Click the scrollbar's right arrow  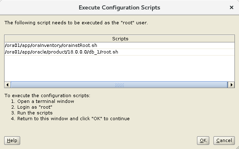[x=231, y=85]
